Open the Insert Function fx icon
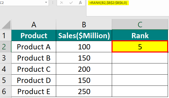This screenshot has height=98, width=169. pyautogui.click(x=80, y=3)
